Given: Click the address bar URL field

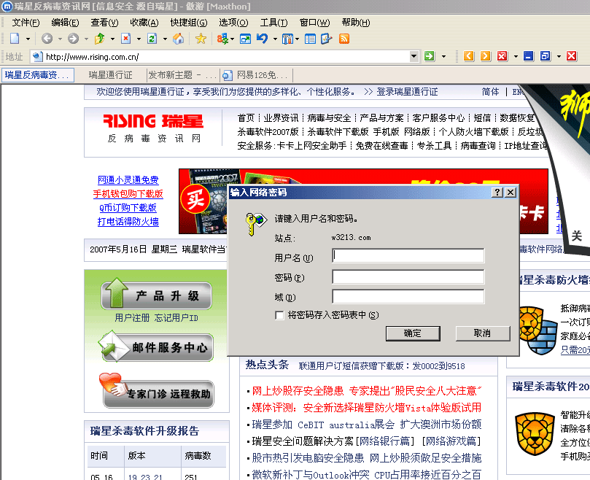Looking at the screenshot, I should pos(226,57).
